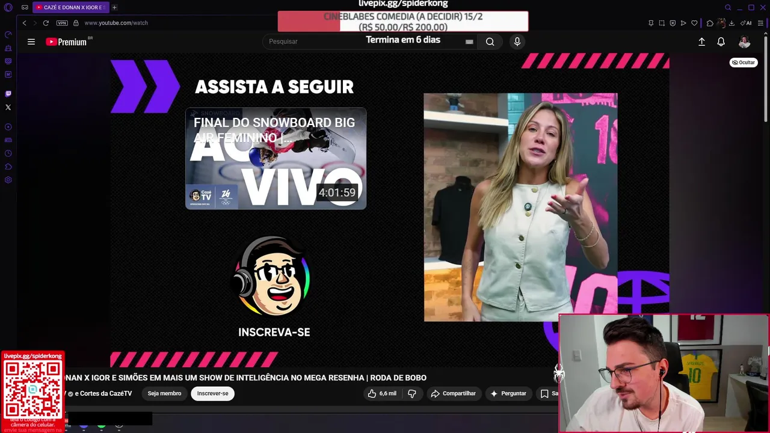Open Extensions cube icon in sidebar

8,167
